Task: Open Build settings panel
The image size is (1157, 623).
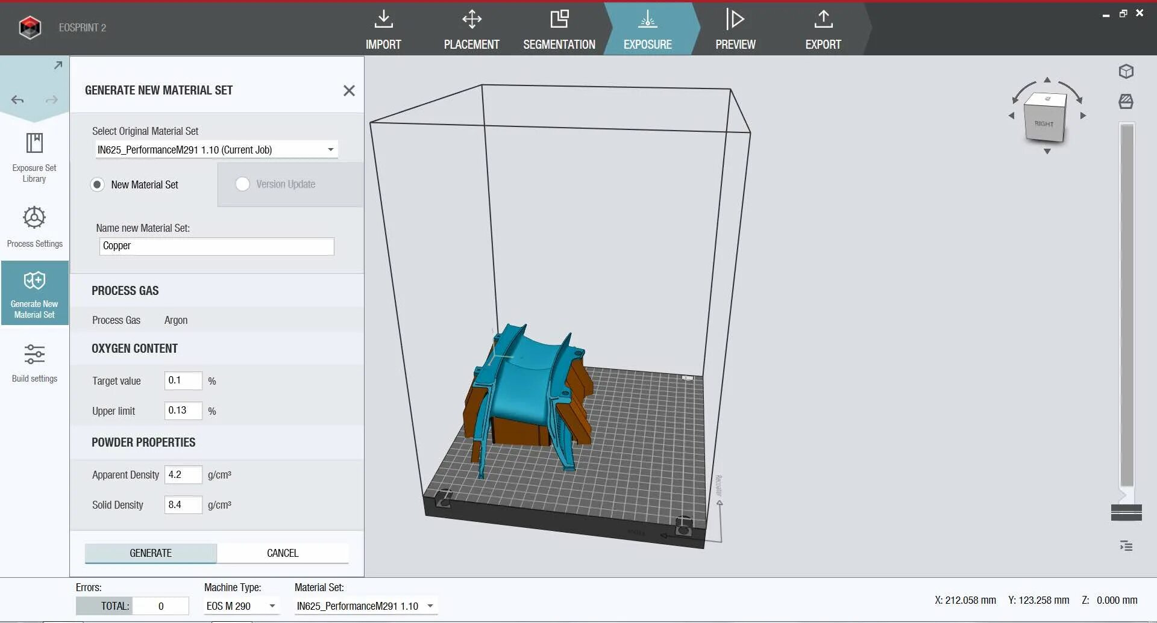Action: pos(34,362)
